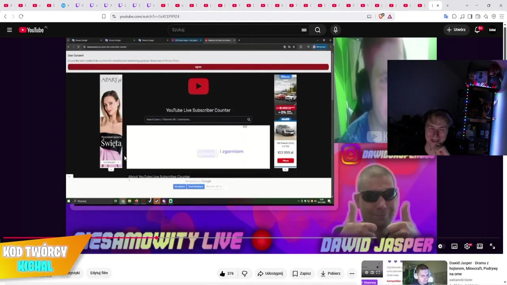Open the extensions puzzle menu
Viewport: 507px width, 285px height.
(x=454, y=16)
